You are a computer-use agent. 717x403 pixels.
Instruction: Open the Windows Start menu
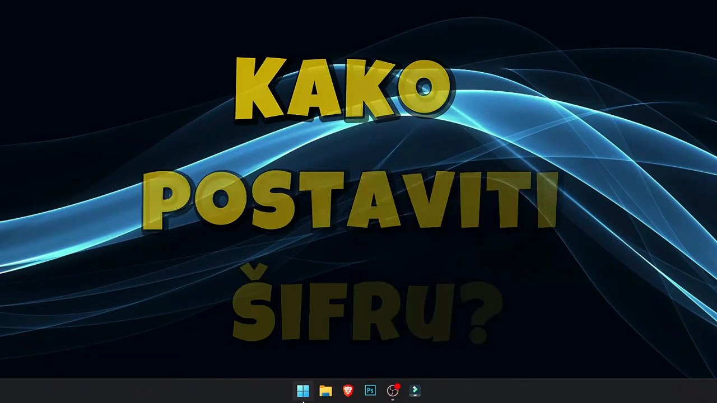[303, 391]
